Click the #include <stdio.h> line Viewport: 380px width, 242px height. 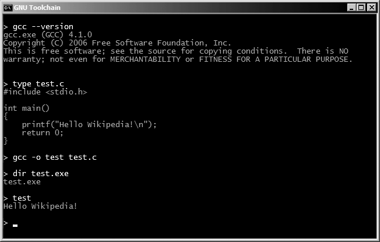[x=45, y=92]
